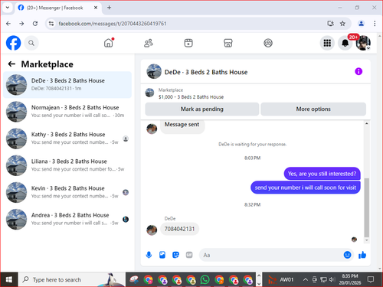Click chat scroll up arrow
The image size is (383, 287).
(x=367, y=123)
